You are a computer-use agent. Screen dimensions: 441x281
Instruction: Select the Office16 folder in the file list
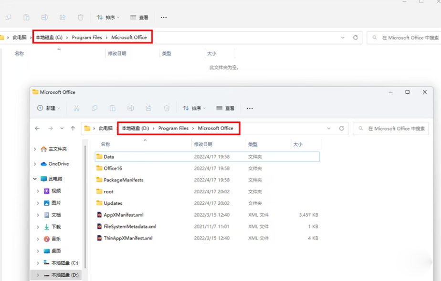[x=113, y=168]
